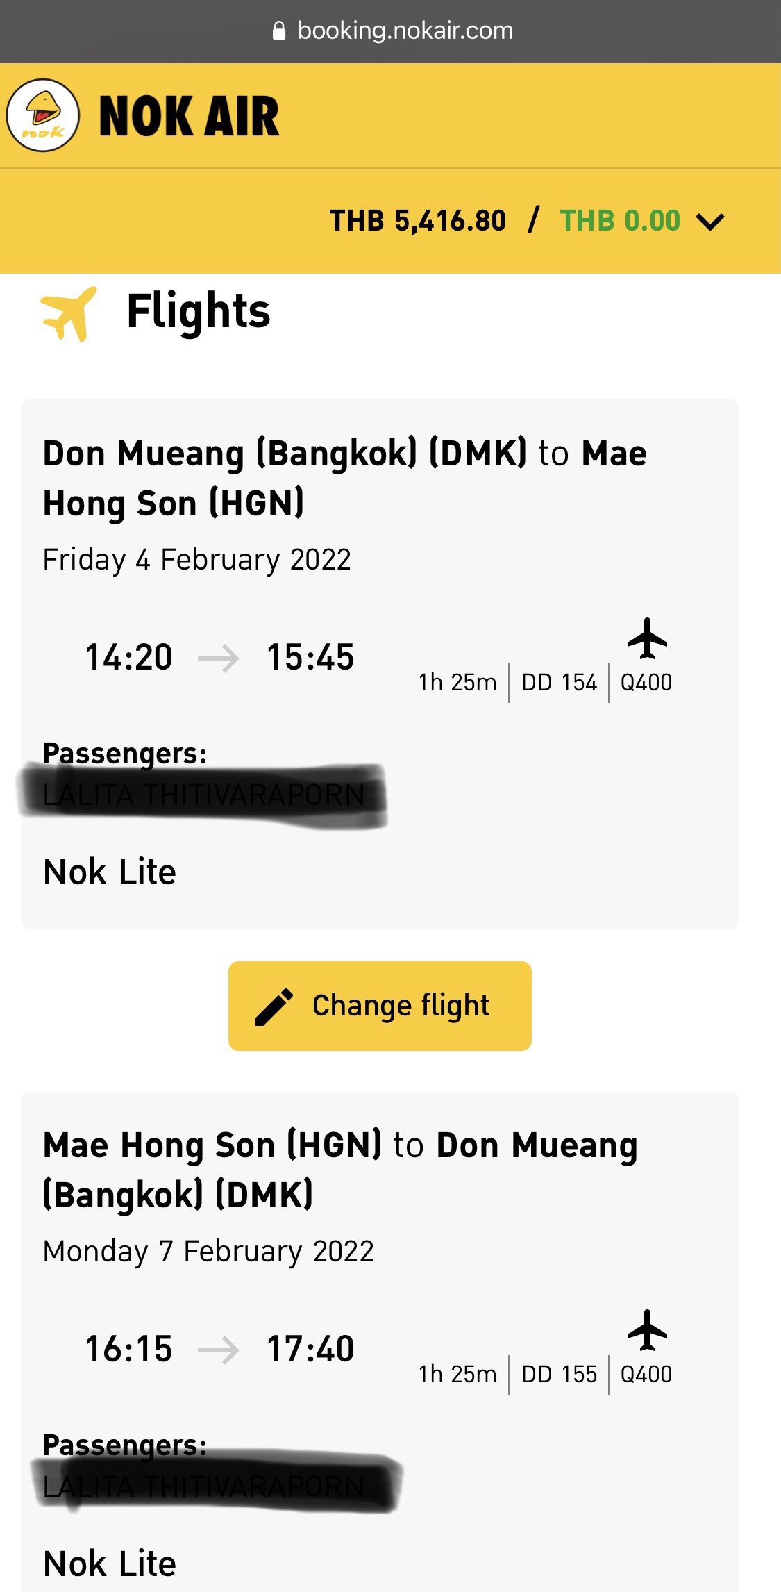Tap the pencil edit icon

[x=274, y=1007]
